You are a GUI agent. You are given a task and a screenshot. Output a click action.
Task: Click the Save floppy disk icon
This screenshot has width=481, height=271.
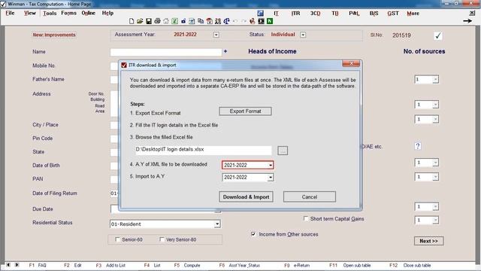pyautogui.click(x=149, y=21)
